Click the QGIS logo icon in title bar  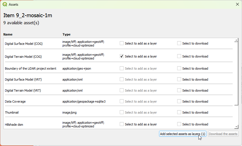pyautogui.click(x=5, y=4)
